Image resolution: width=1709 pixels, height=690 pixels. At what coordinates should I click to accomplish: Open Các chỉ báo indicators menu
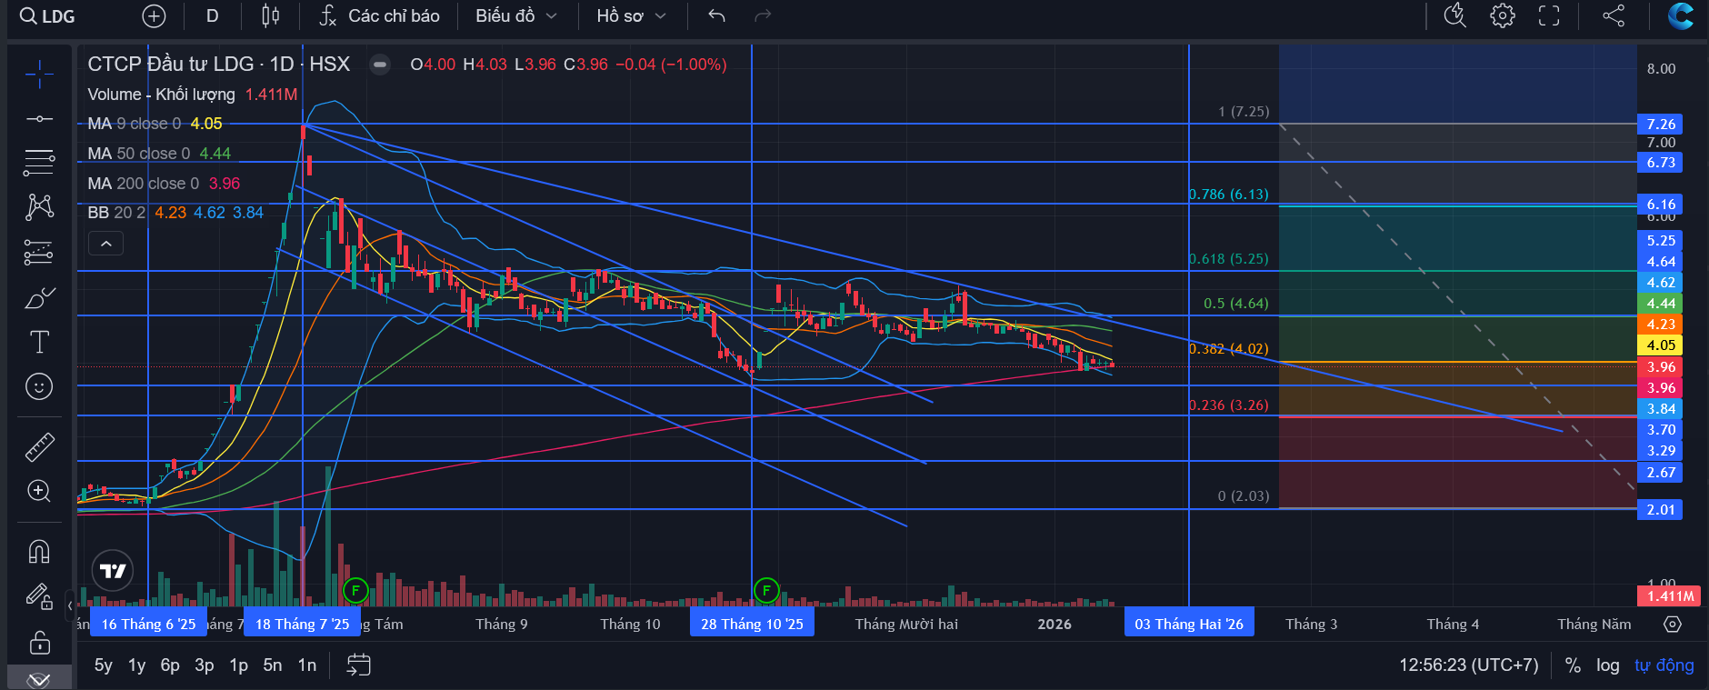coord(379,16)
